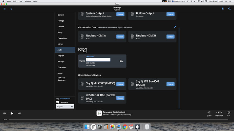
Task: Open the Backups settings tab
Action: click(65, 61)
